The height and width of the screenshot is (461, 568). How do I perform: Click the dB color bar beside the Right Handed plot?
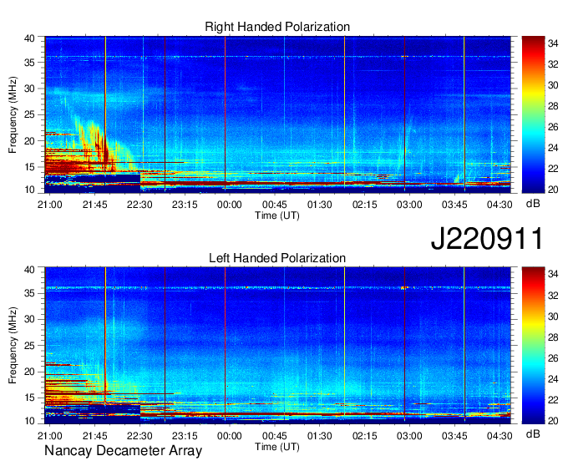coord(533,114)
